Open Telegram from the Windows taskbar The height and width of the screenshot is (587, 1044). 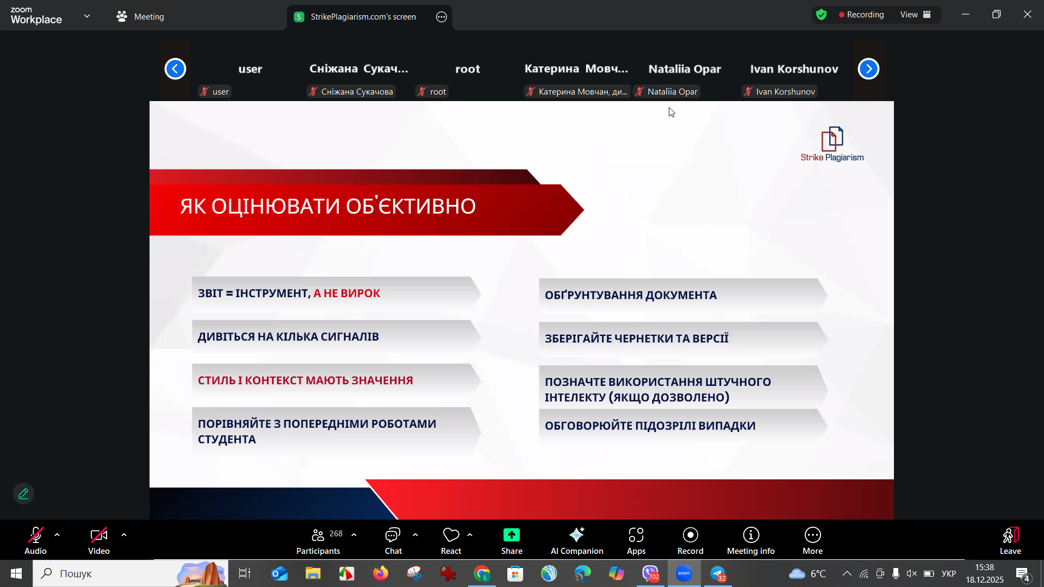pos(718,574)
